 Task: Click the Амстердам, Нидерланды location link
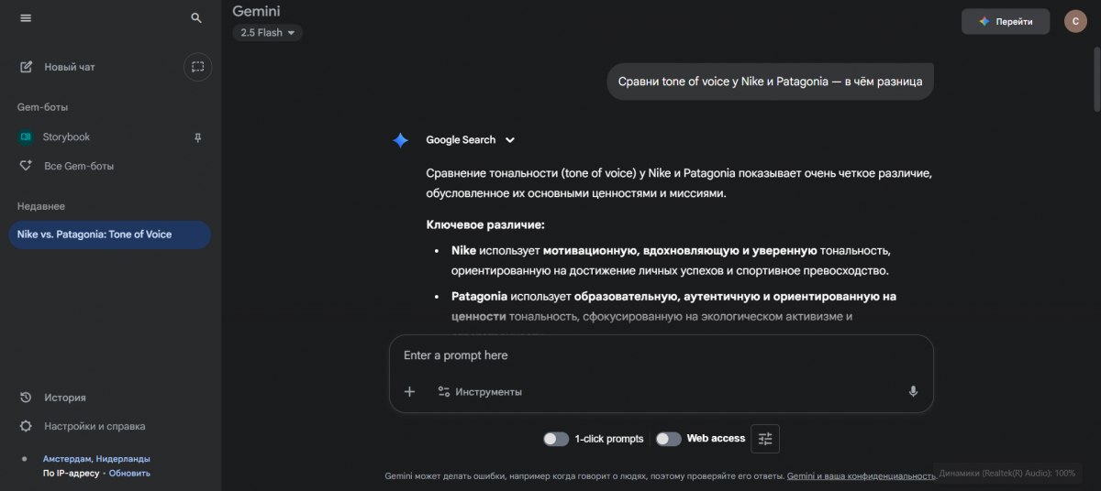96,459
